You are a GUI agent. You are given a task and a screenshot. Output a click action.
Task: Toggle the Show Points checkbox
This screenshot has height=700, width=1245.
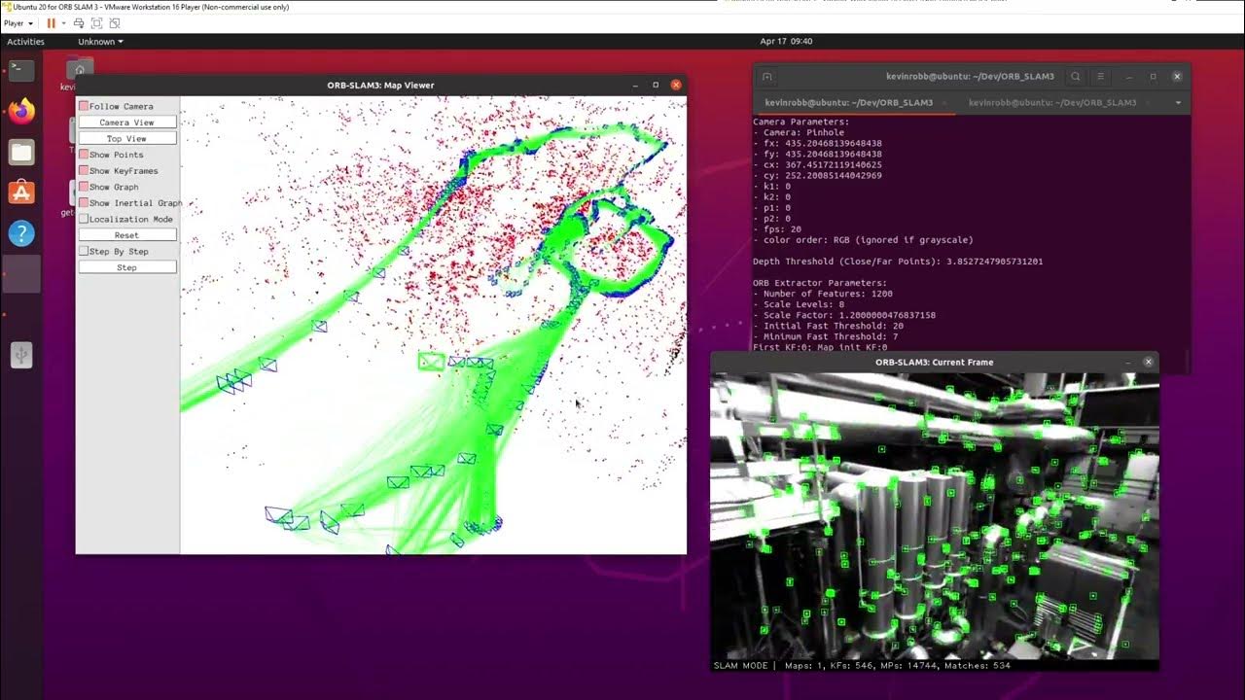pos(85,155)
